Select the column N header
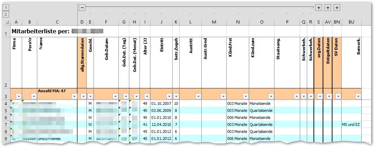375x148 pixels. (x=238, y=22)
